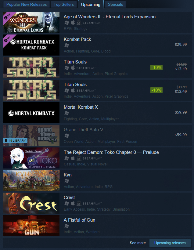Click the Windows icon under Kombat Pack
This screenshot has width=194, height=250.
pyautogui.click(x=67, y=45)
